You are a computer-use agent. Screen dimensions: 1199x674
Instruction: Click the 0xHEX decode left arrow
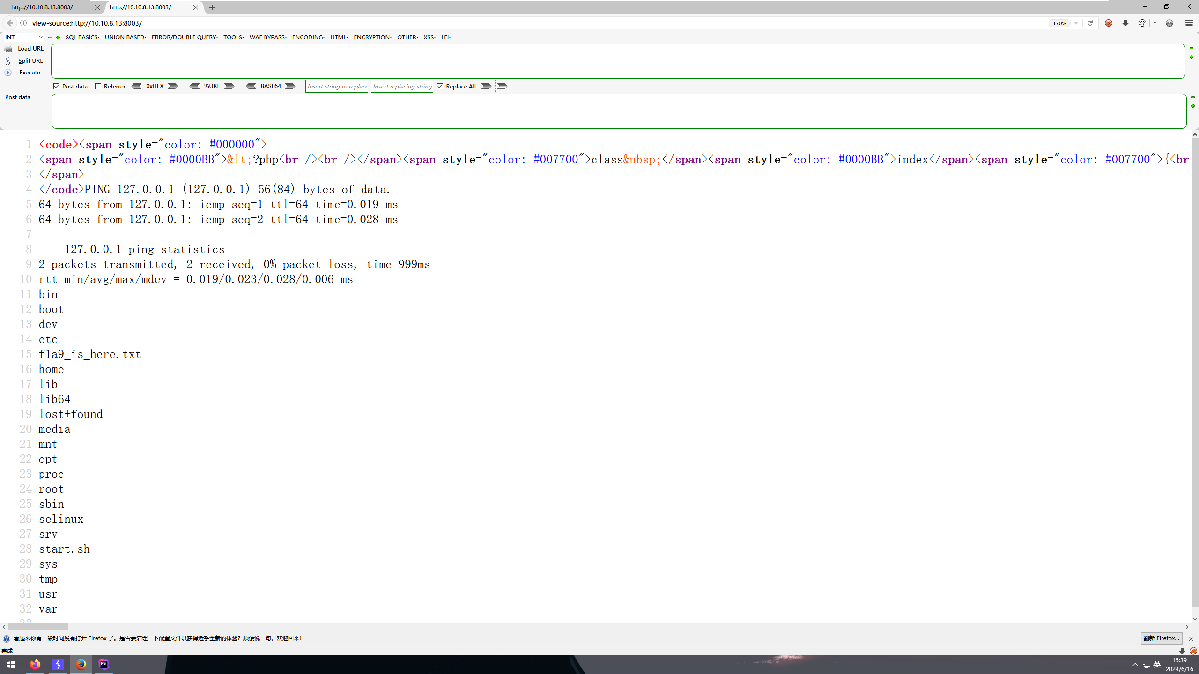coord(136,86)
